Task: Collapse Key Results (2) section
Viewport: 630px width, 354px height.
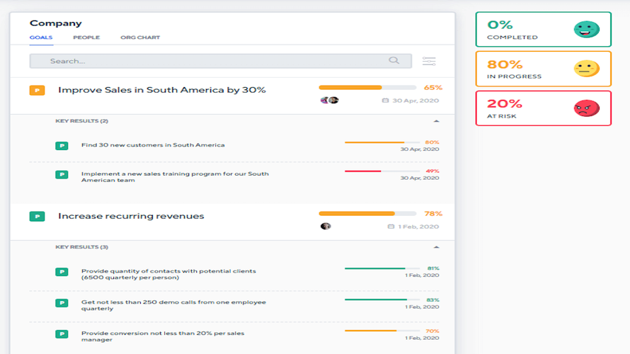Action: click(x=436, y=121)
